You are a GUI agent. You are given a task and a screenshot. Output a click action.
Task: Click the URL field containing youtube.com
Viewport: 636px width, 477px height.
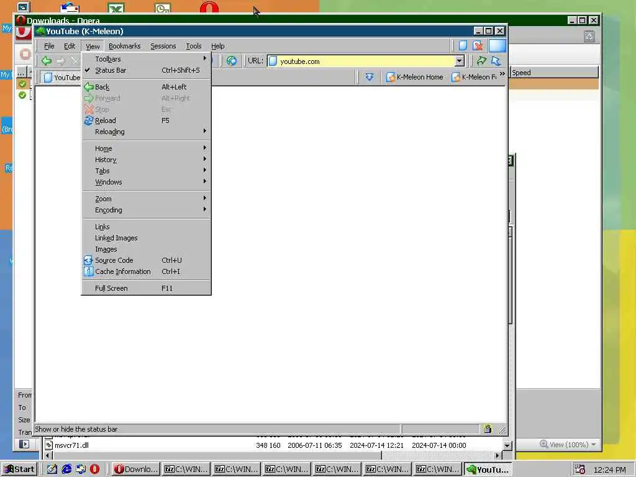361,61
